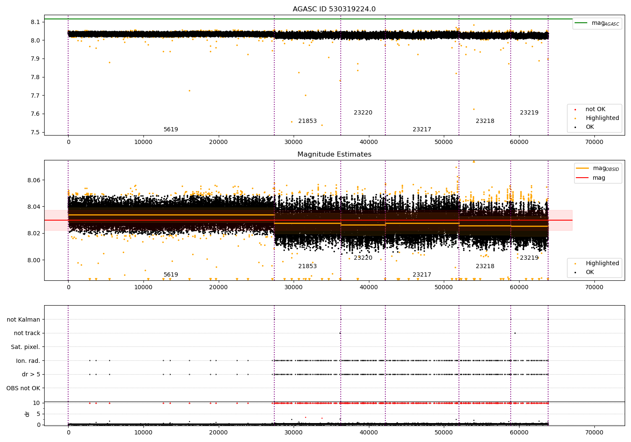Screen dimensions: 631x442
Task: Click OBSID label 23220 in the top plot
Action: (x=363, y=113)
